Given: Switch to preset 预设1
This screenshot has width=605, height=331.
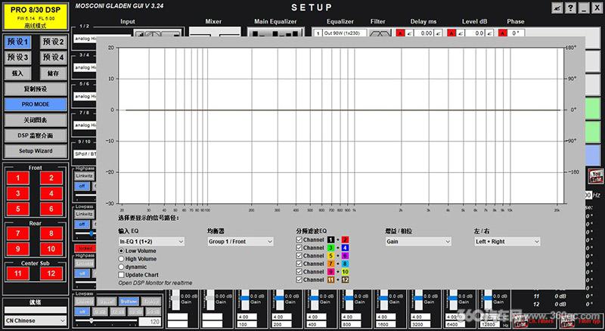Looking at the screenshot, I should click(x=17, y=42).
